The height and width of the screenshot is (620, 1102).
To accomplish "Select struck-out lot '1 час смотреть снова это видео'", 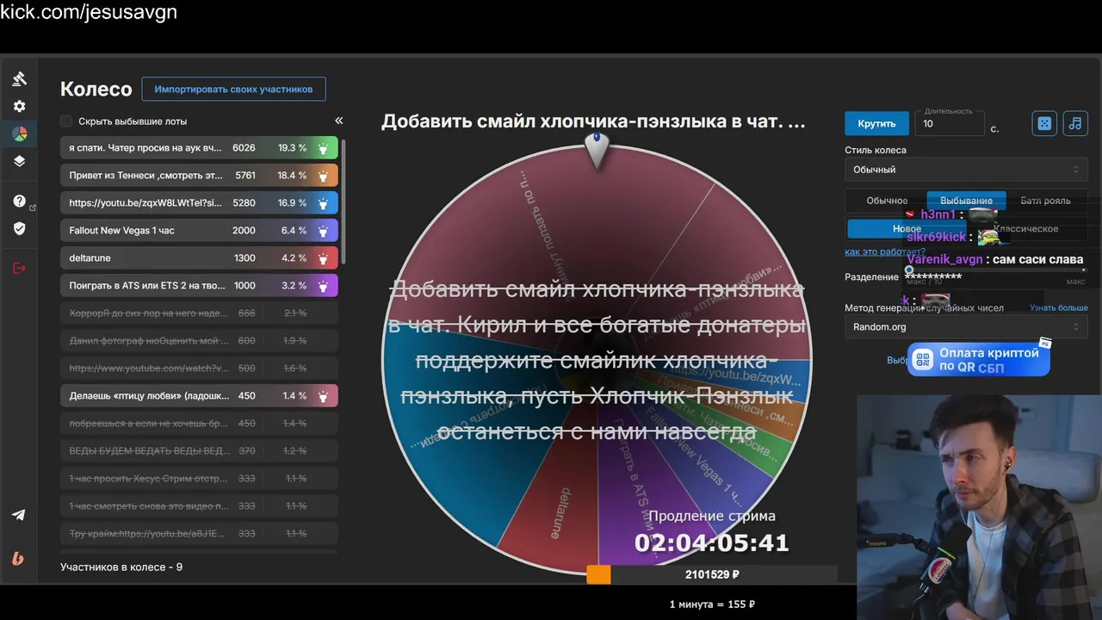I will [199, 506].
